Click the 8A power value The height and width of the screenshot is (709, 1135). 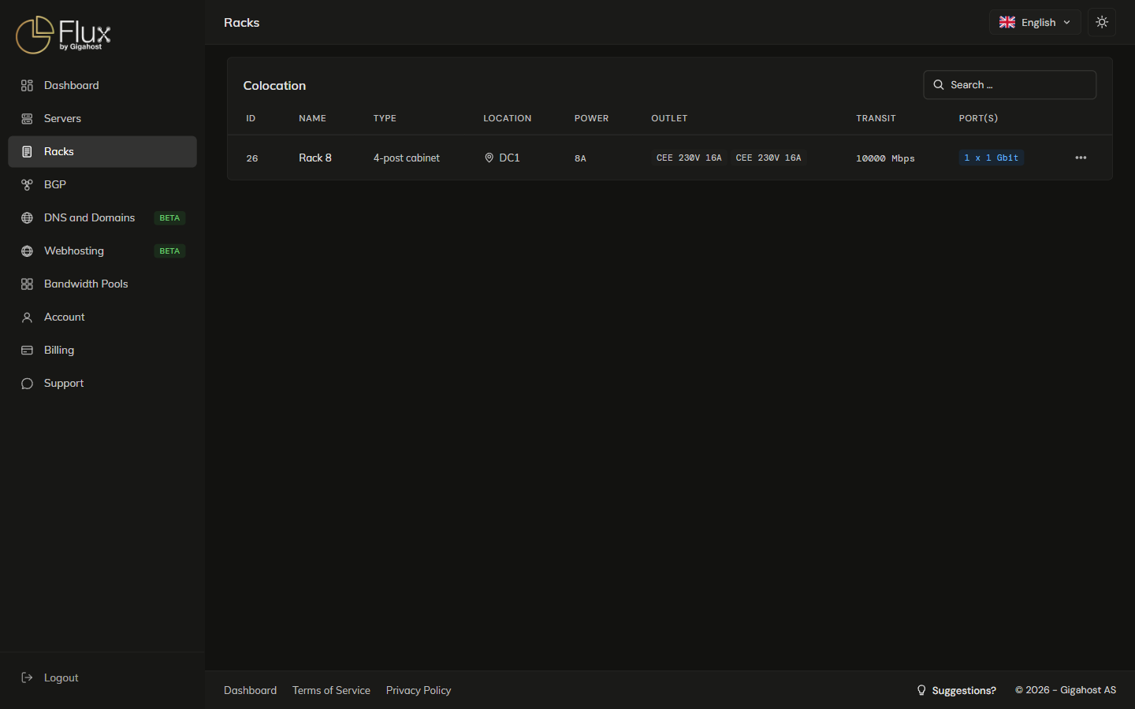580,158
